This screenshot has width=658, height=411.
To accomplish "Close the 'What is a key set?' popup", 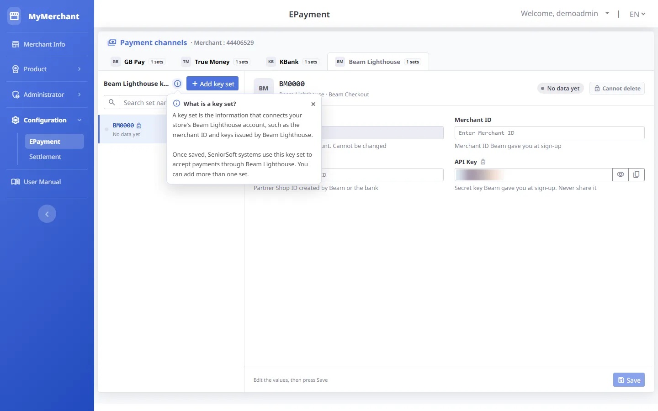I will [313, 104].
